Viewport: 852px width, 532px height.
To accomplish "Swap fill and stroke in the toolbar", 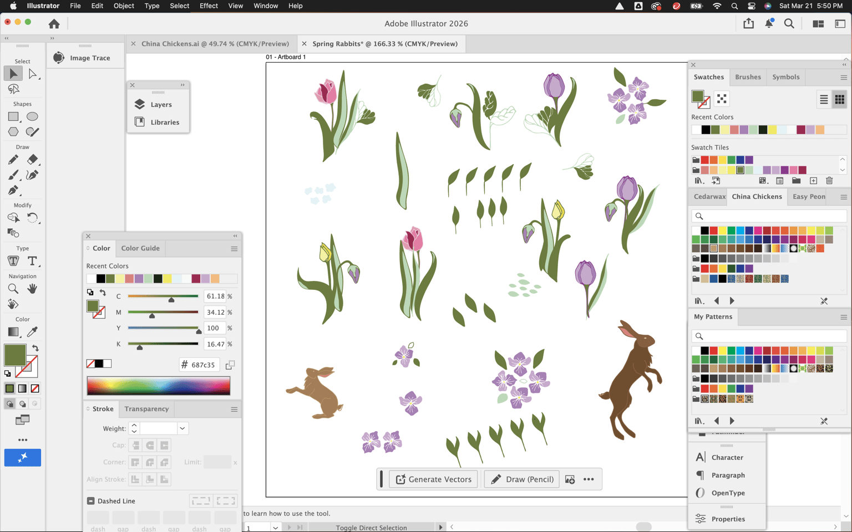I will [x=35, y=348].
